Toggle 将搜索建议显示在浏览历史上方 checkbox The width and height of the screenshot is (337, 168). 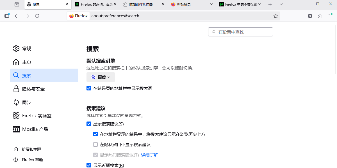coord(95,134)
